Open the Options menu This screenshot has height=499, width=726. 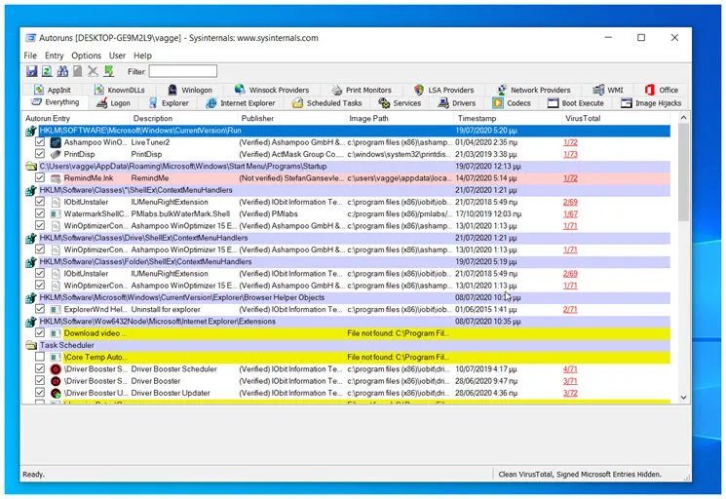[86, 56]
